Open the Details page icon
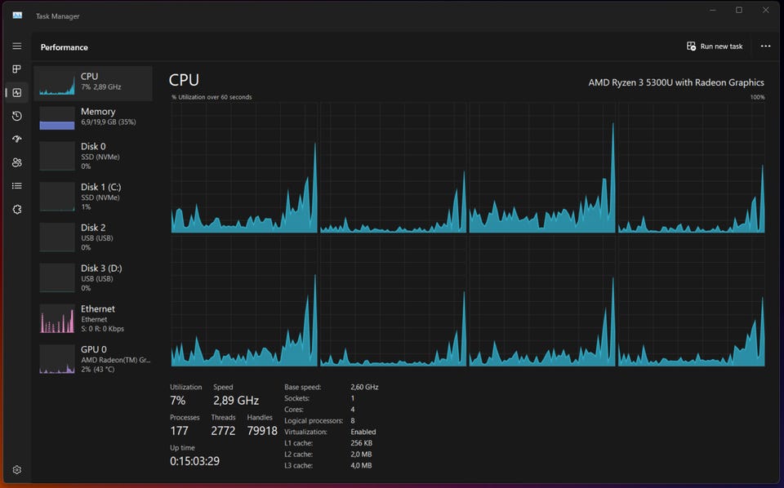 pyautogui.click(x=17, y=186)
